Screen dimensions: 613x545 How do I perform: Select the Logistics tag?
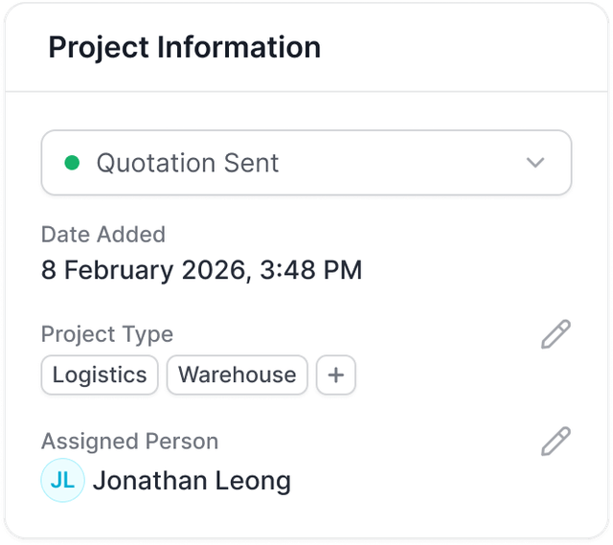coord(100,375)
